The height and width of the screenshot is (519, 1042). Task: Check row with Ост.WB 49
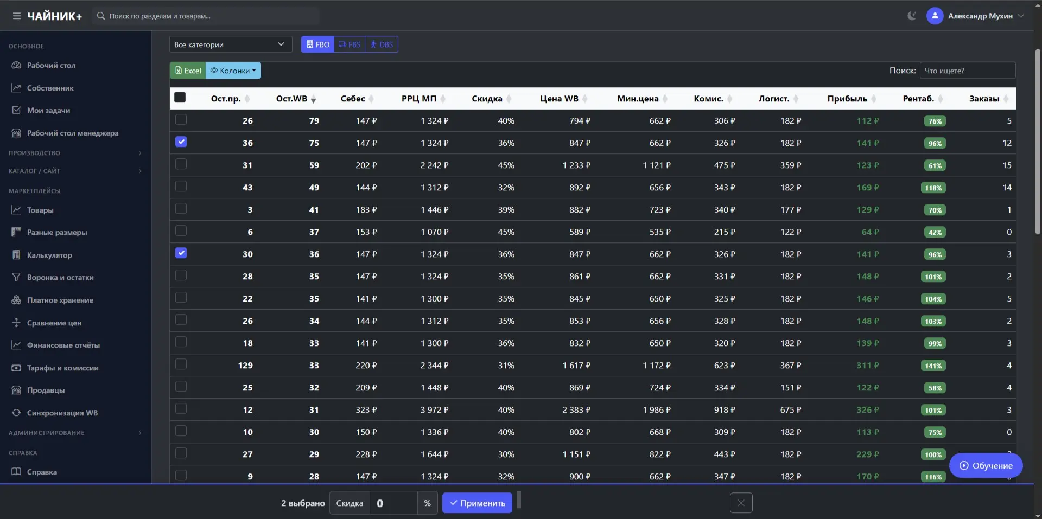coord(181,187)
